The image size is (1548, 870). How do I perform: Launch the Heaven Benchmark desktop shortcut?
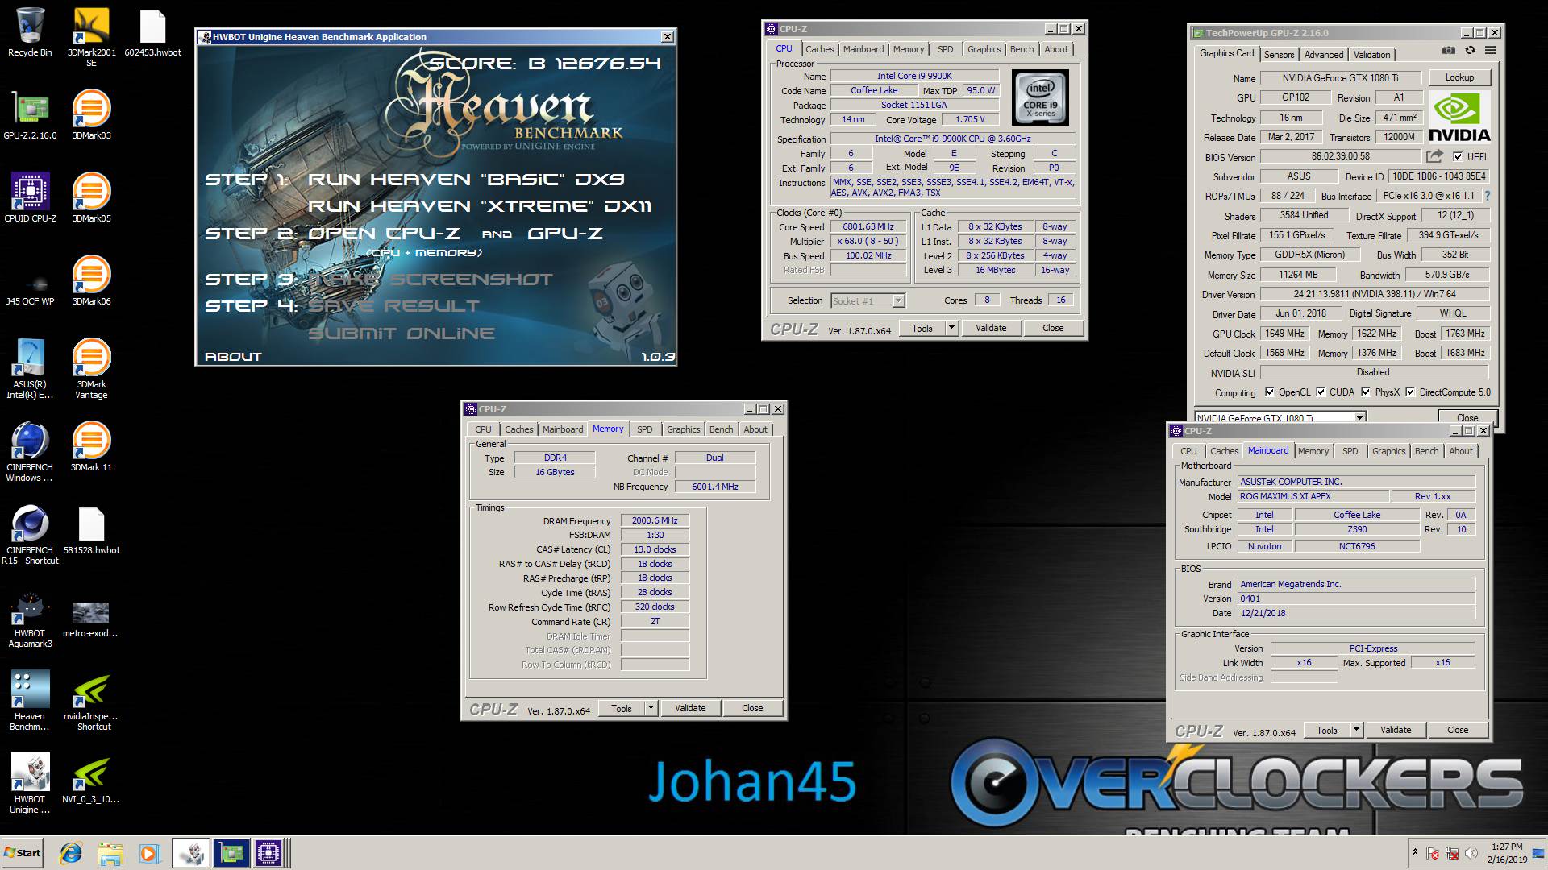[x=30, y=701]
